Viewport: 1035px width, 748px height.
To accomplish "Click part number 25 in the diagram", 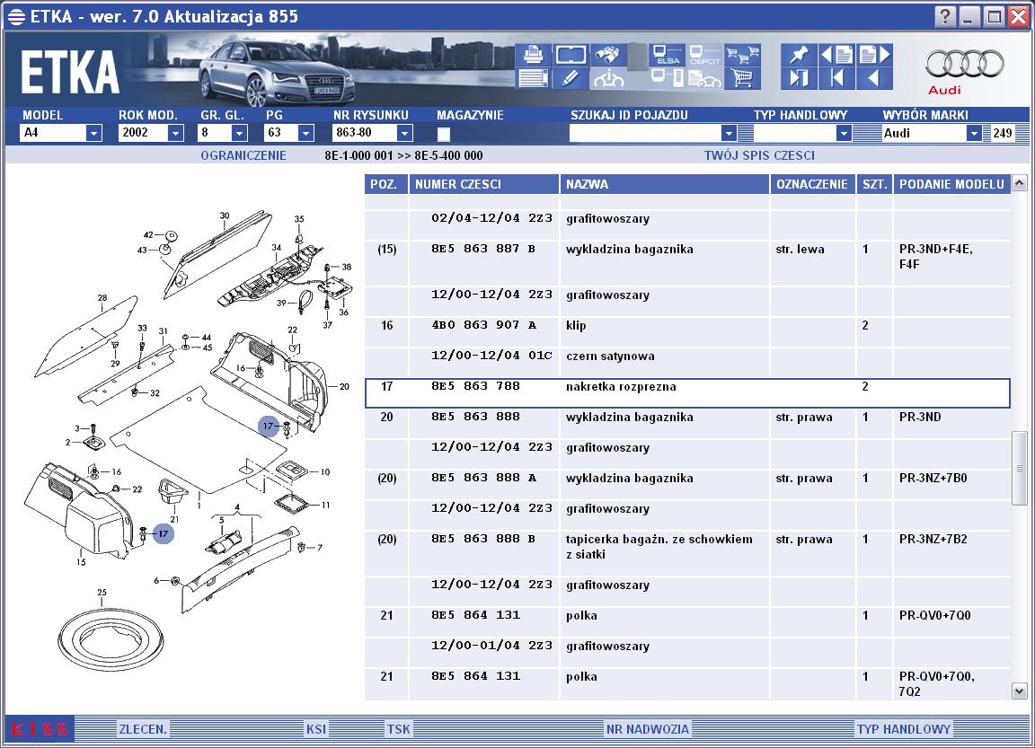I will (x=102, y=593).
